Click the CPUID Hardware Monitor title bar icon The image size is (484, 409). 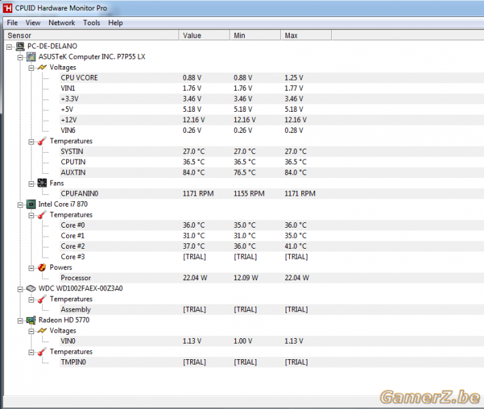tap(7, 8)
